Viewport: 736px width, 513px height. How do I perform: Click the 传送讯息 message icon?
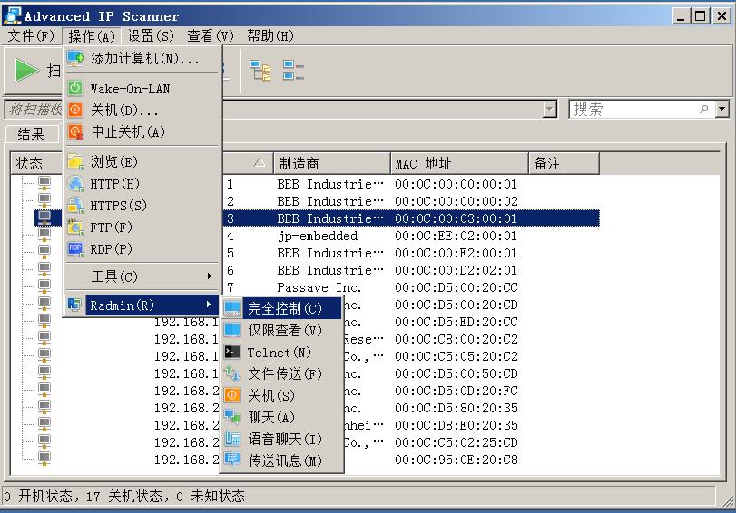(232, 460)
